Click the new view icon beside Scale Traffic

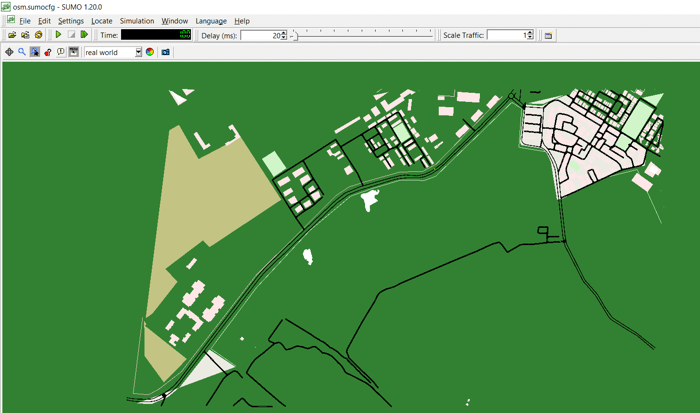549,35
